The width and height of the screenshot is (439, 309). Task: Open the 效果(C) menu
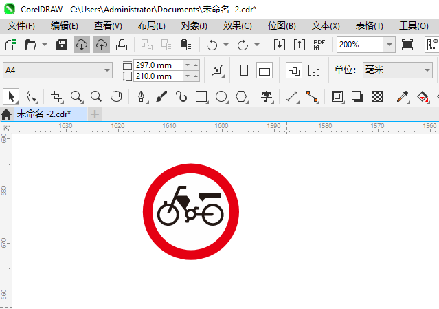coord(238,26)
